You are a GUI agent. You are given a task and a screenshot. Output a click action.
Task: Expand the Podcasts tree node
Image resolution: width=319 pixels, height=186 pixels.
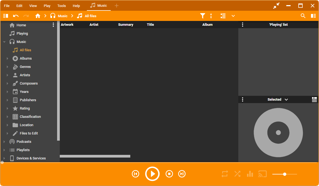[x=4, y=142]
